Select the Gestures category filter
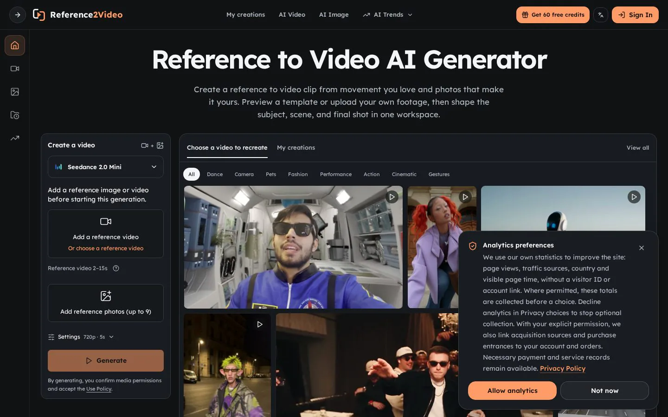 (x=439, y=174)
